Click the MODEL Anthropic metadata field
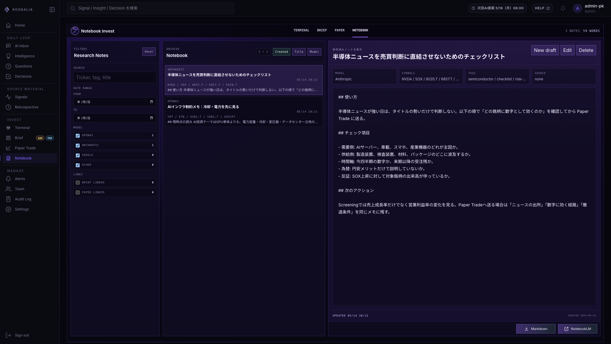Screen dimensions: 611x344 click(x=365, y=76)
